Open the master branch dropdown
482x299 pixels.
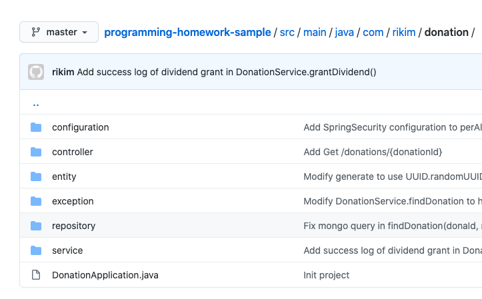[x=59, y=32]
